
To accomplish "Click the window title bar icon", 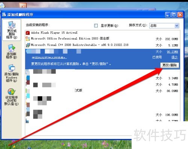I will (4, 15).
